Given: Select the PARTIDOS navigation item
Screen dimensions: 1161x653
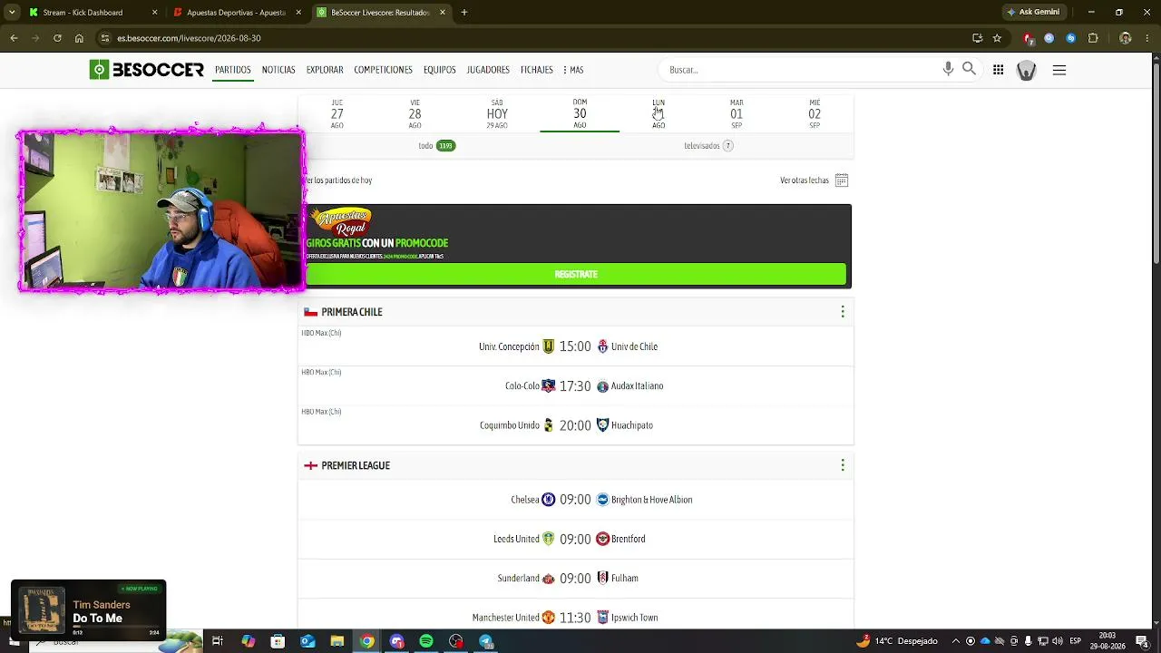Looking at the screenshot, I should coord(233,70).
